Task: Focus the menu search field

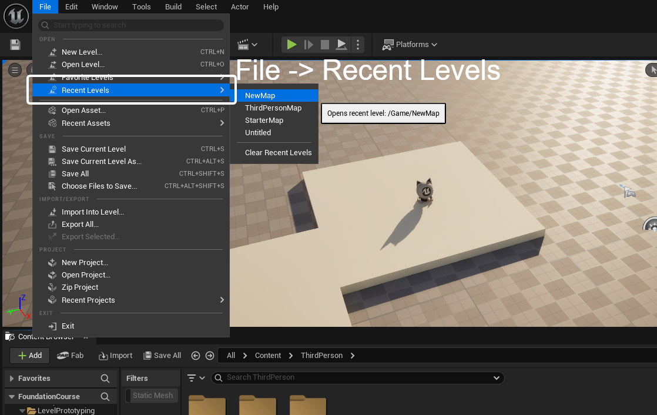Action: click(130, 25)
